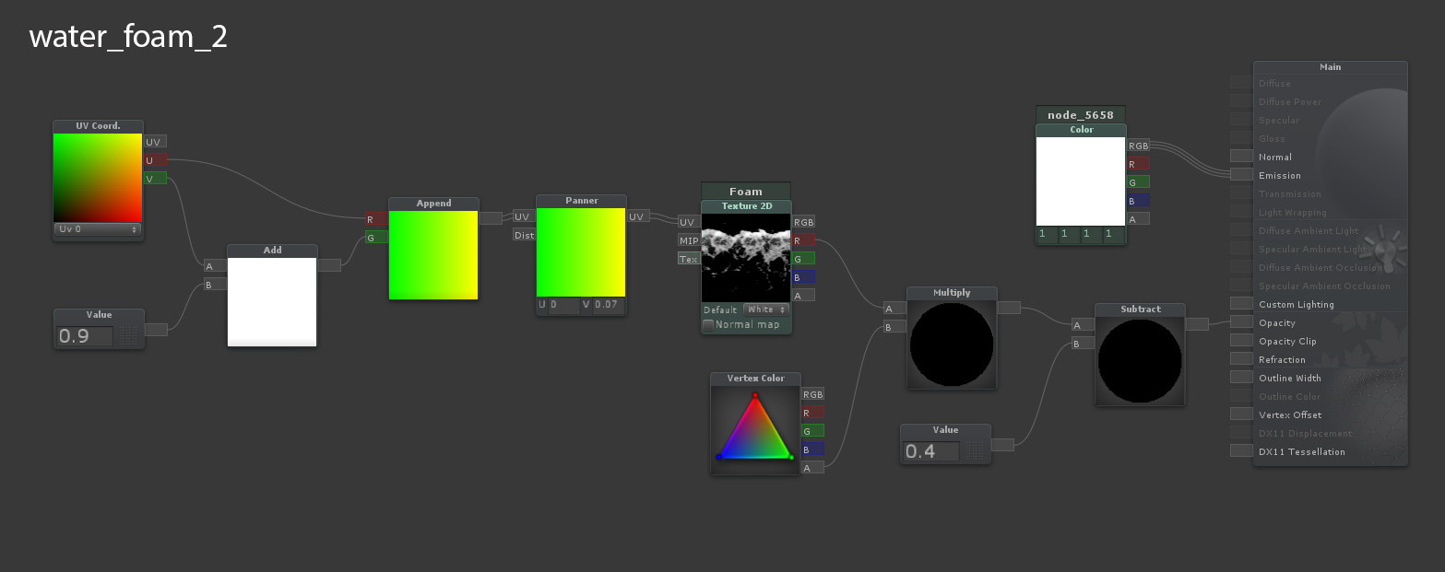
Task: Click the Foam texture preview image
Action: click(x=745, y=259)
